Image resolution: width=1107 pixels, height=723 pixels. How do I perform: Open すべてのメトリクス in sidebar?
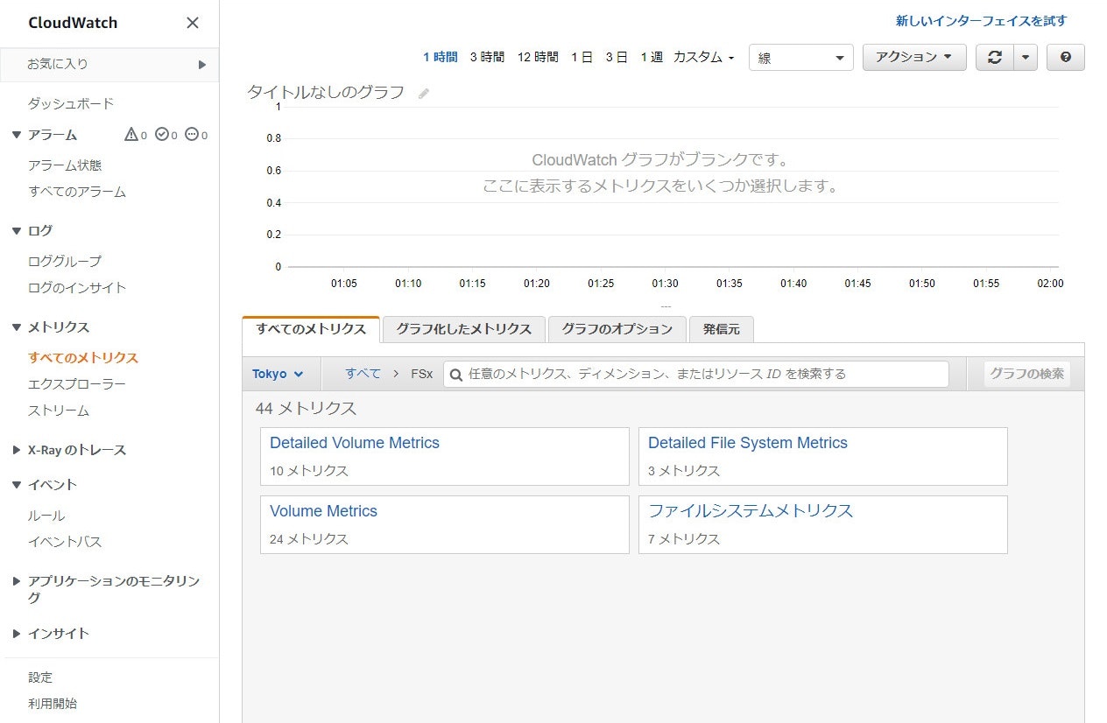coord(83,358)
